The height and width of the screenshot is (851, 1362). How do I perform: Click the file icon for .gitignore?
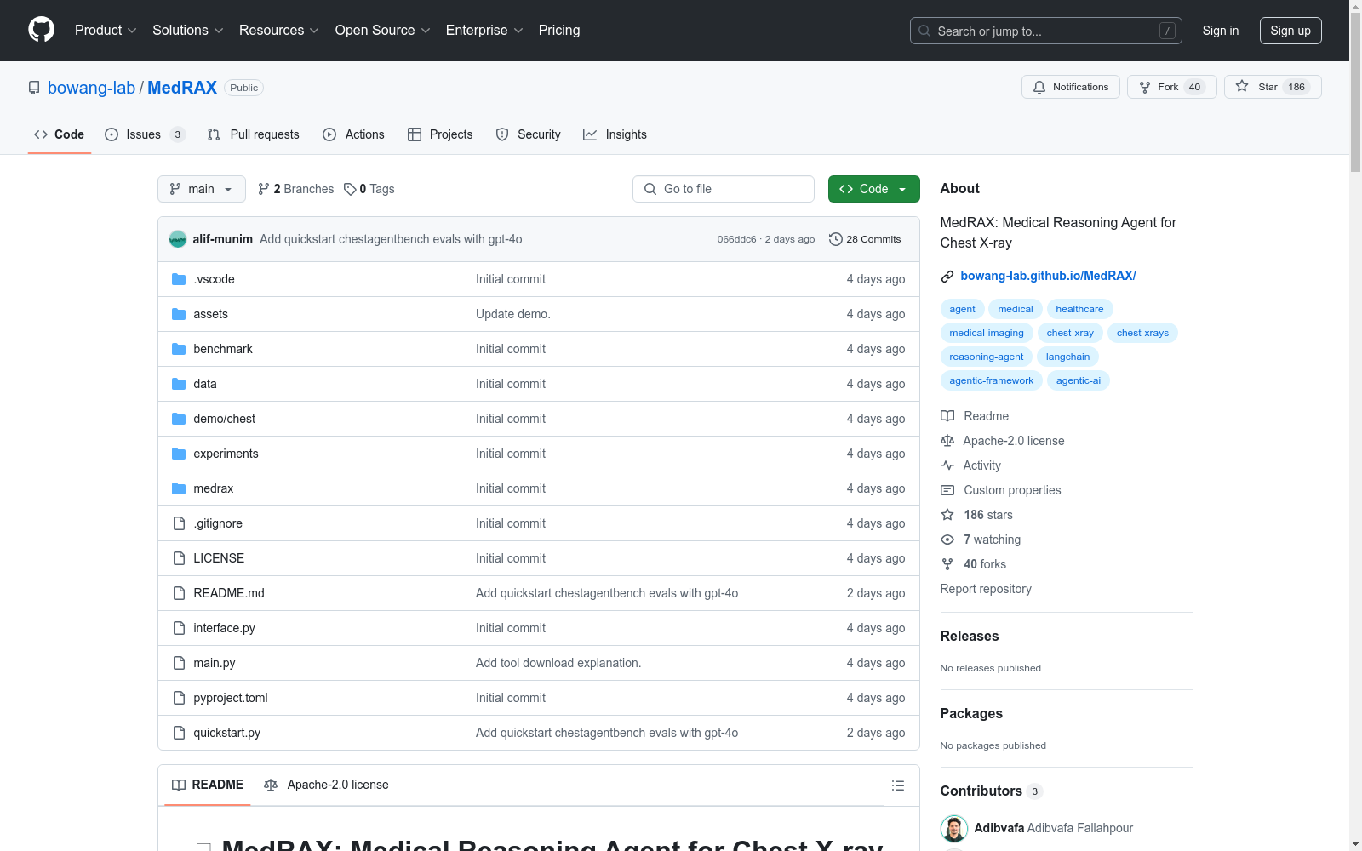pos(179,523)
